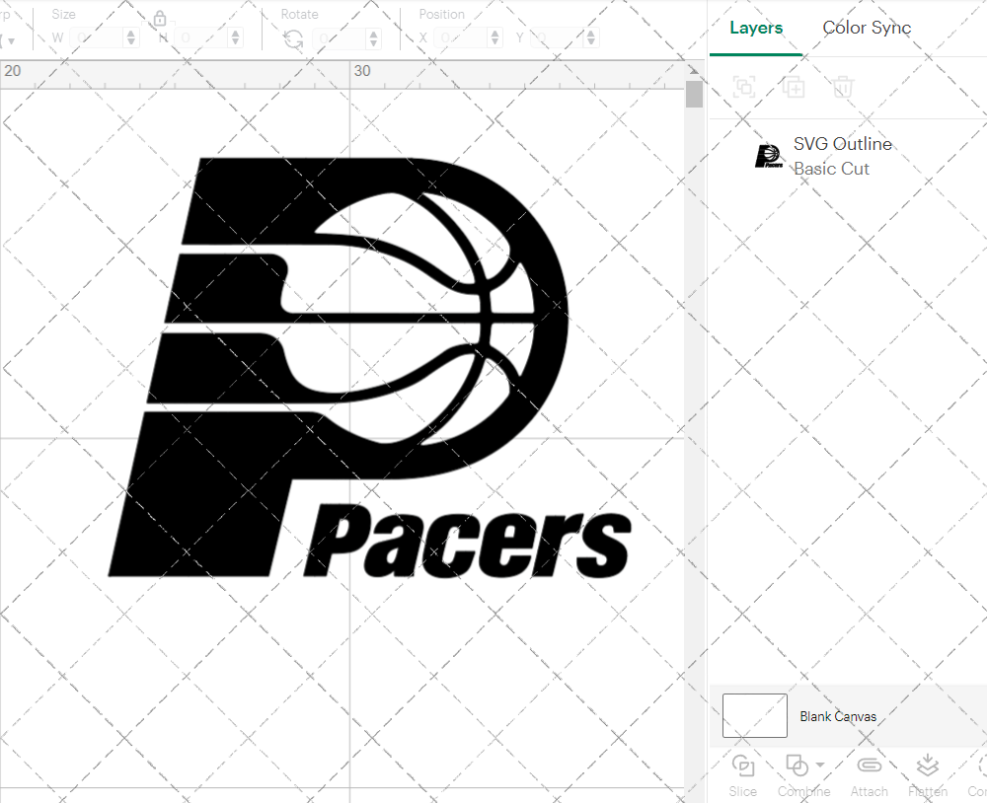The image size is (987, 803).
Task: Click the Pacers logo layer thumbnail
Action: pos(770,156)
